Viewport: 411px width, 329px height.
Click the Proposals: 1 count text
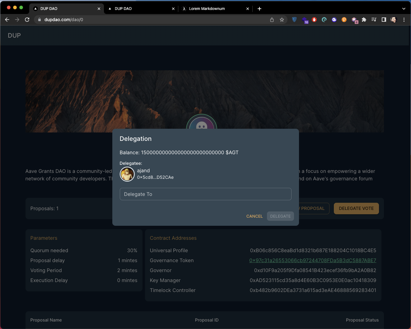point(44,208)
